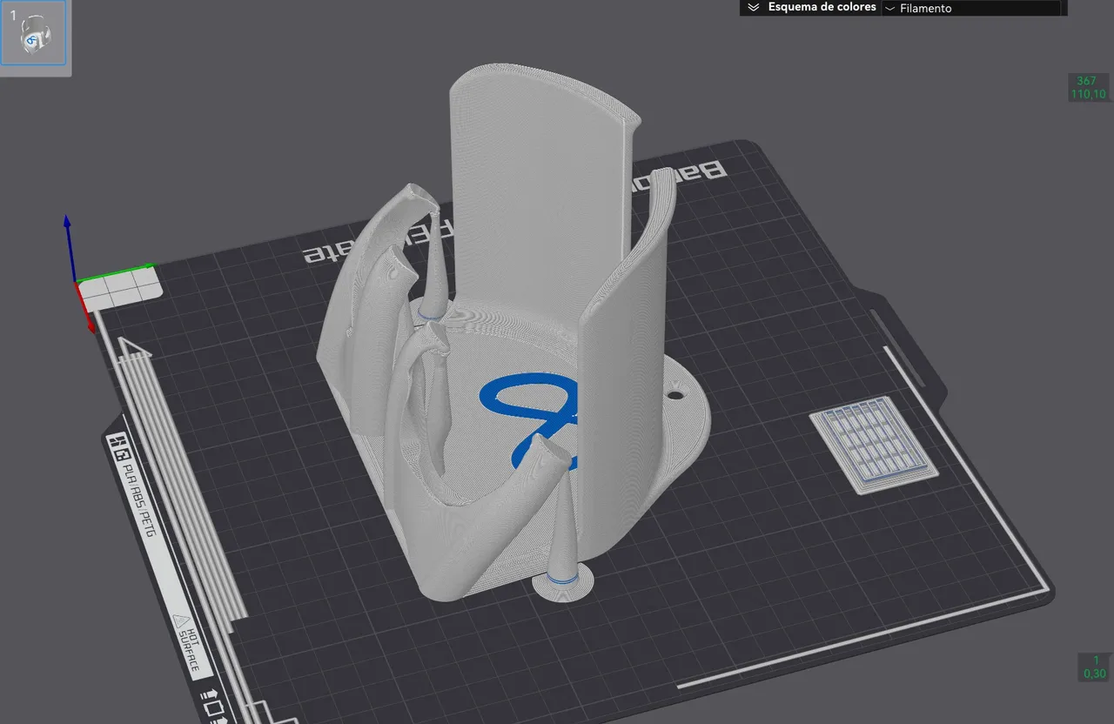This screenshot has width=1114, height=724.
Task: Click the small arrow marker on the plate's bottom edge
Action: 209,692
